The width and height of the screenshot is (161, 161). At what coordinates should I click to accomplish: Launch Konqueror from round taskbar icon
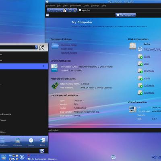22,157
